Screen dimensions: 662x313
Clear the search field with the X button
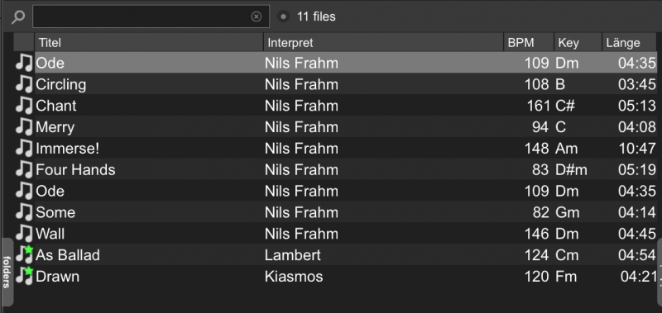pyautogui.click(x=257, y=17)
